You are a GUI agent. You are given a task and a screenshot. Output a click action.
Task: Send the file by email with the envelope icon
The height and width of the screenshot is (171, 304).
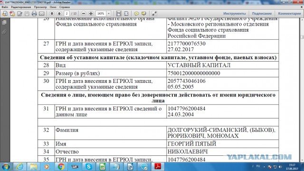[x=42, y=14]
